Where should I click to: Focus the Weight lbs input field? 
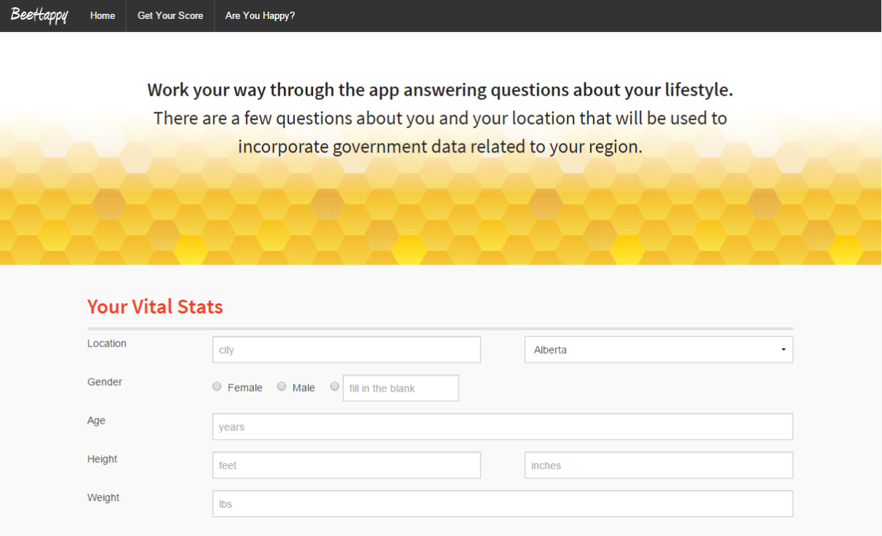502,504
